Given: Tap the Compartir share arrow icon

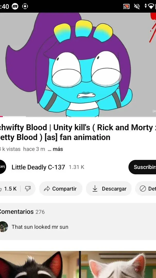Looking at the screenshot, I should 47,189.
